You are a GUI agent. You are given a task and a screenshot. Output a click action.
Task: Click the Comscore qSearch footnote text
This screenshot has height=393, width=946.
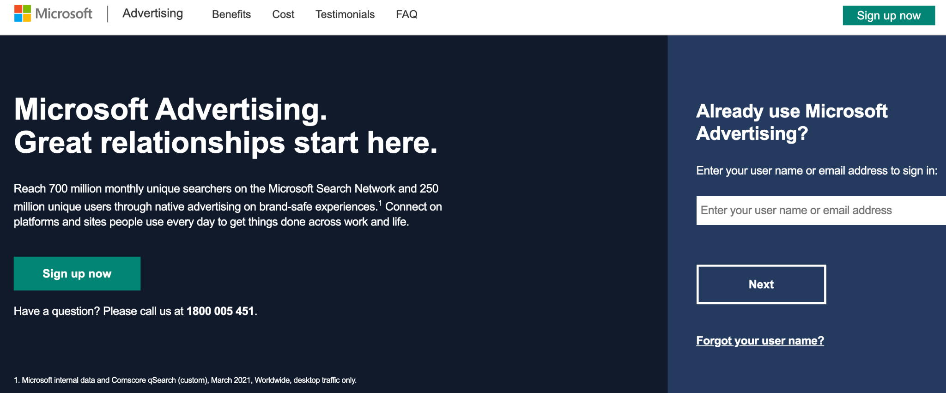click(185, 380)
